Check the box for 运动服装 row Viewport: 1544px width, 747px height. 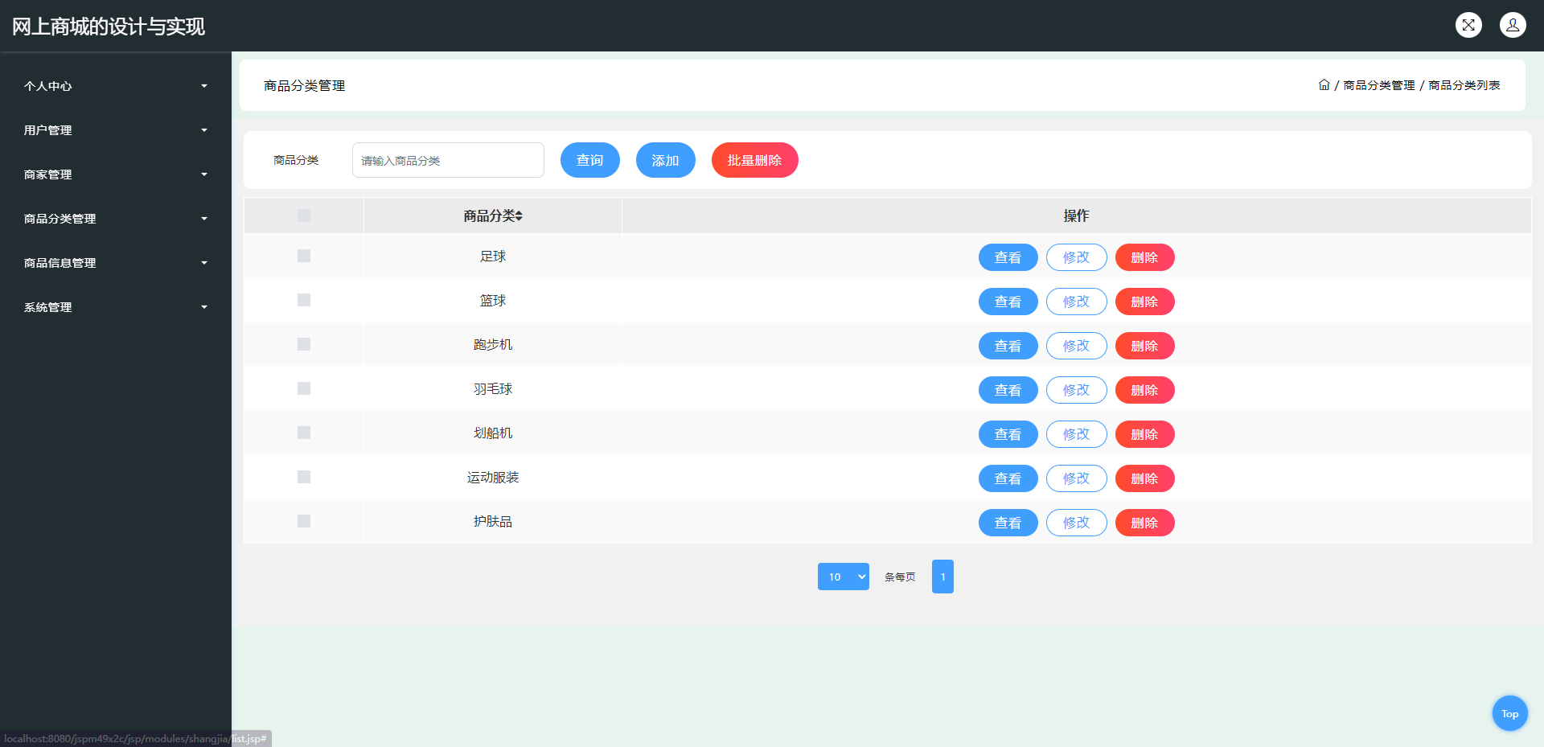coord(304,477)
